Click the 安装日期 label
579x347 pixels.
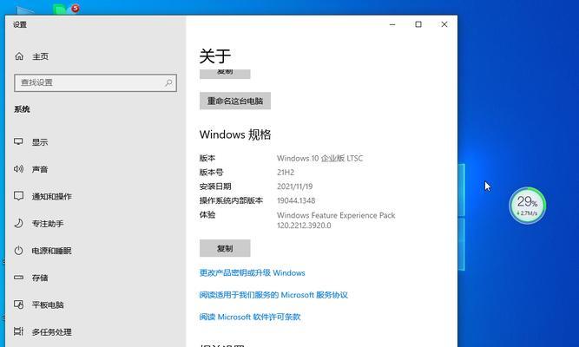(215, 187)
